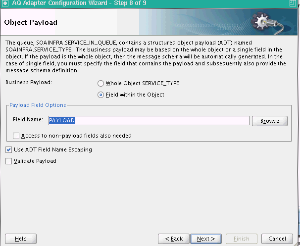Focus the Field Name text box
This screenshot has height=246, width=300.
tap(149, 120)
